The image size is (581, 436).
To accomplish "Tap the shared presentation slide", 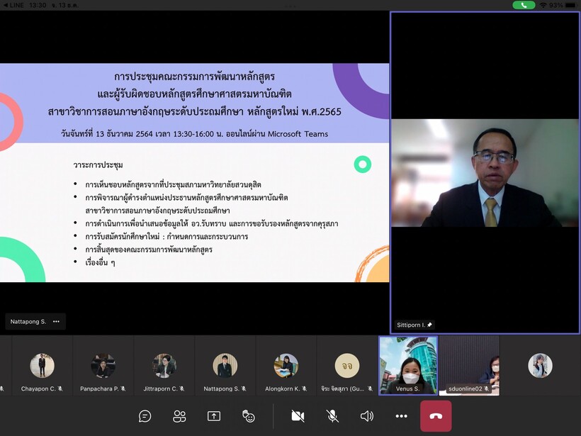I will 194,173.
